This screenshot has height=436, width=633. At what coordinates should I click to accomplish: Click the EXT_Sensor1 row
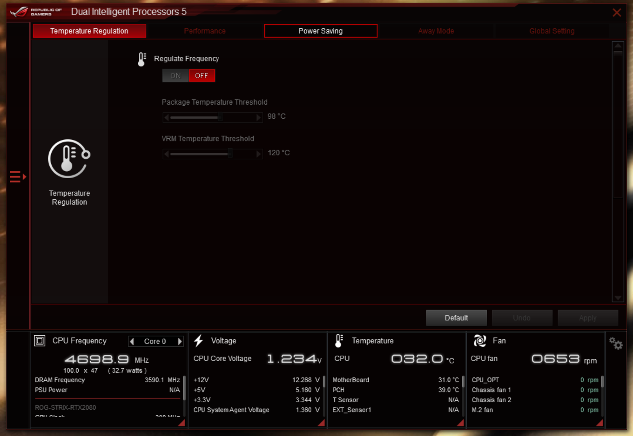pyautogui.click(x=395, y=410)
